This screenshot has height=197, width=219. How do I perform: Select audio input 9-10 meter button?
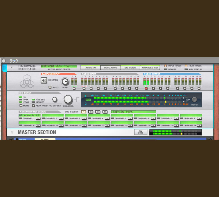tap(115, 88)
